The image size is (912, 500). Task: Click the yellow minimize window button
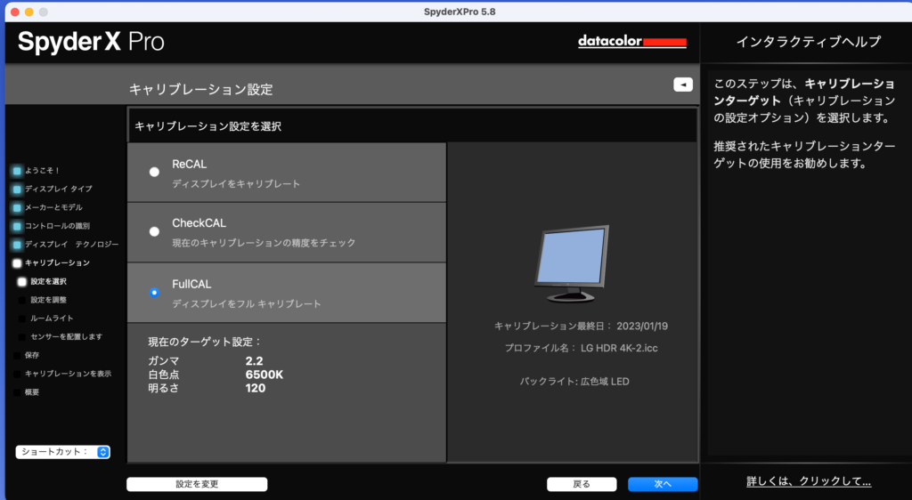(x=29, y=12)
